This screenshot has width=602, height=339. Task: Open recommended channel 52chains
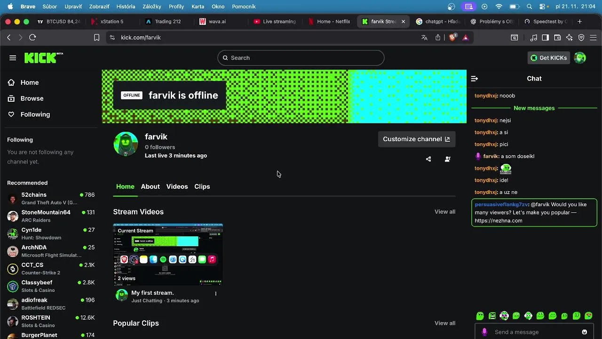pyautogui.click(x=51, y=199)
